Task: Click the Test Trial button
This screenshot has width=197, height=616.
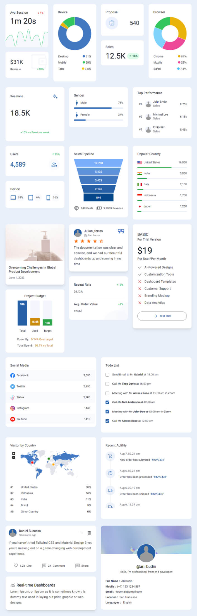Action: point(162,316)
